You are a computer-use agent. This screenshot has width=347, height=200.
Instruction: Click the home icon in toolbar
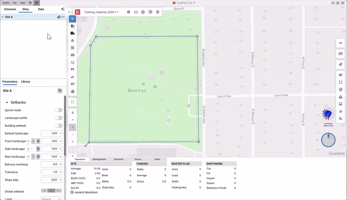pos(128,12)
